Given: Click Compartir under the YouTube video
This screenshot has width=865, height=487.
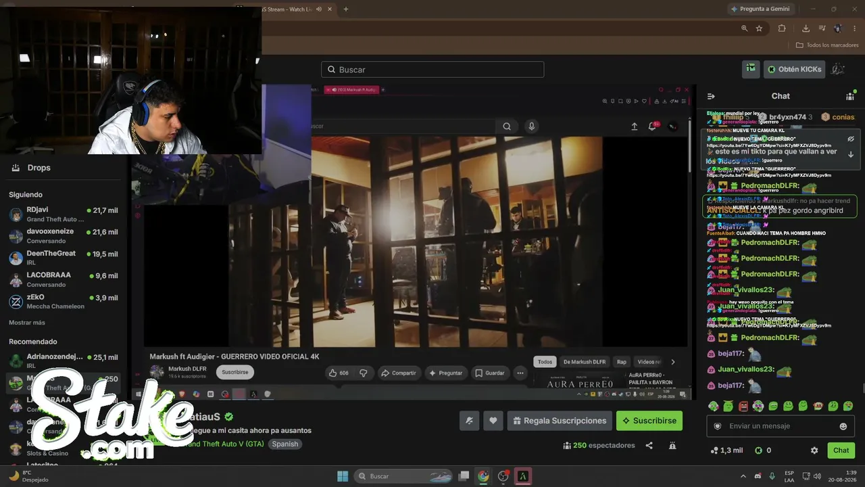Looking at the screenshot, I should [398, 373].
